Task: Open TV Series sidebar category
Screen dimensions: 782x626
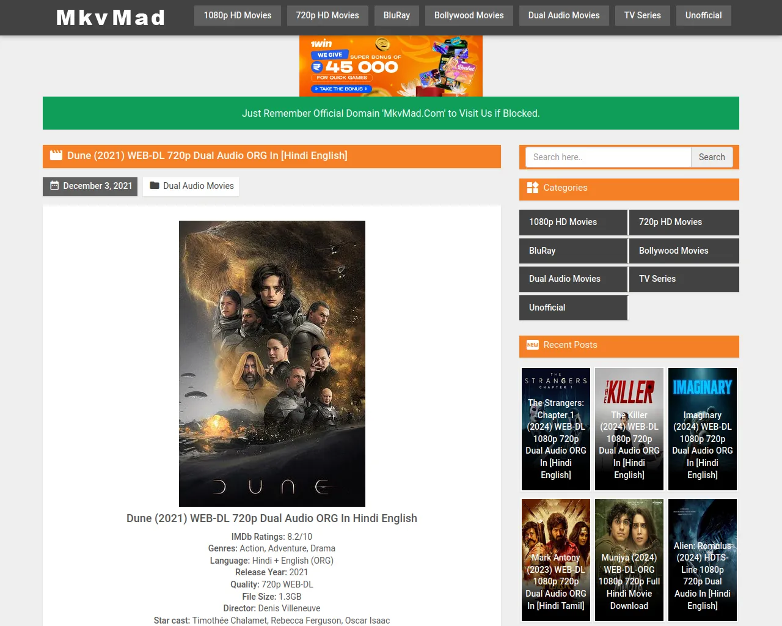Action: point(684,279)
